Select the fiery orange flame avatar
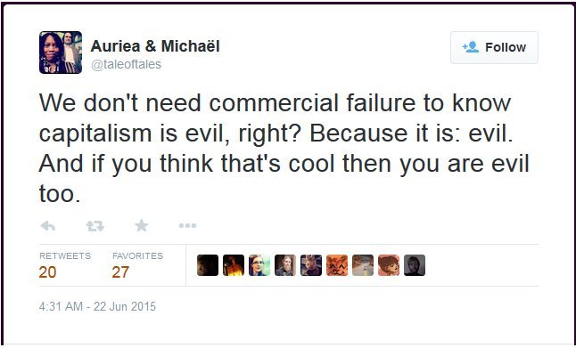576x348 pixels. (x=234, y=265)
